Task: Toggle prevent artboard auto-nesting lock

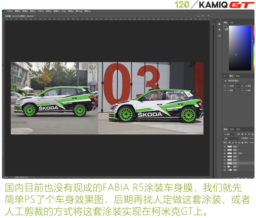Action: (x=239, y=142)
